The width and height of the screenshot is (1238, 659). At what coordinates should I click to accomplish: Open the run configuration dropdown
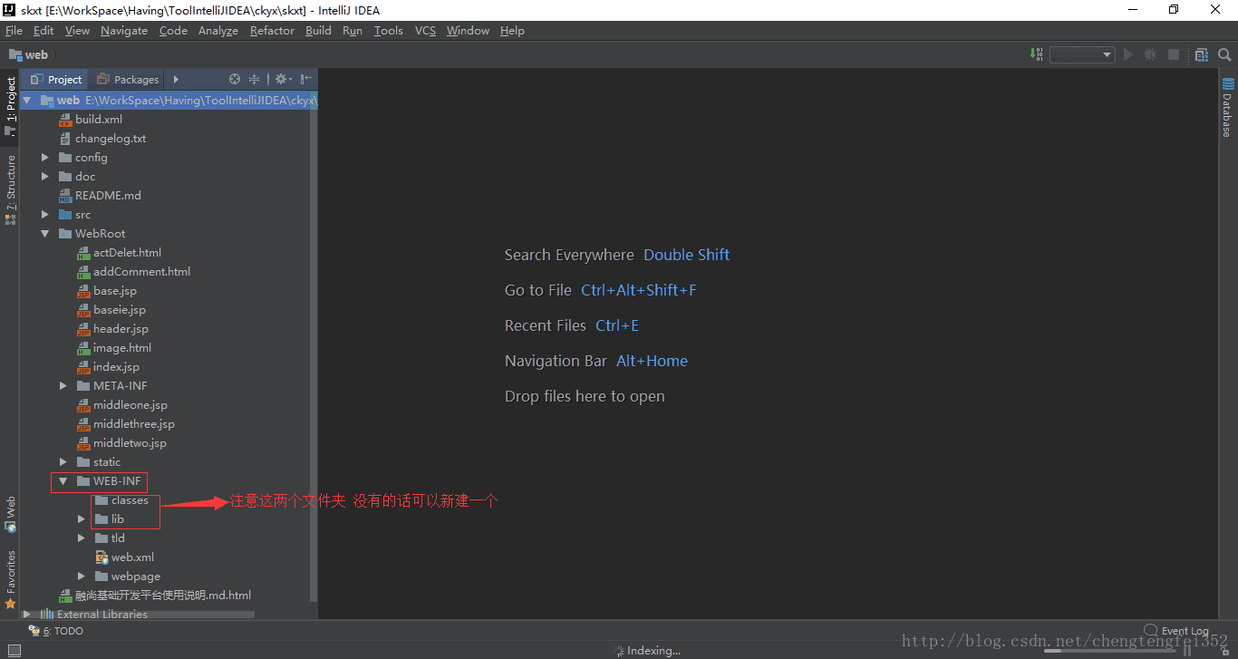point(1082,54)
